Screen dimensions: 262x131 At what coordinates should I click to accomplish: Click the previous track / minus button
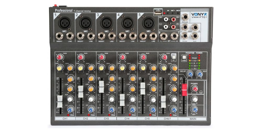click(174, 13)
